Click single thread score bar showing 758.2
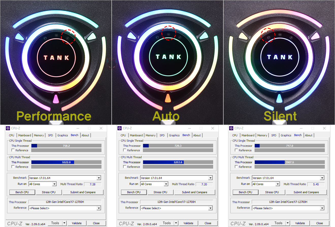Viewport: 335px width, 227px height. coord(66,146)
